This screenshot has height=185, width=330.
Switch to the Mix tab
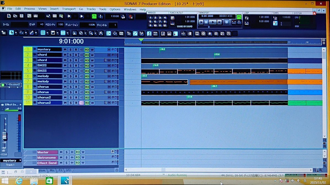[52, 170]
